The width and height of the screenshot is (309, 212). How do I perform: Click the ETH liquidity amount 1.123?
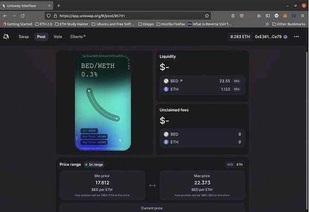tap(226, 89)
